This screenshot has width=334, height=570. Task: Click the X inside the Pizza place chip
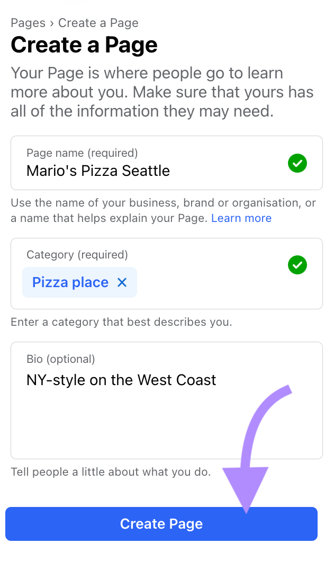click(x=122, y=282)
